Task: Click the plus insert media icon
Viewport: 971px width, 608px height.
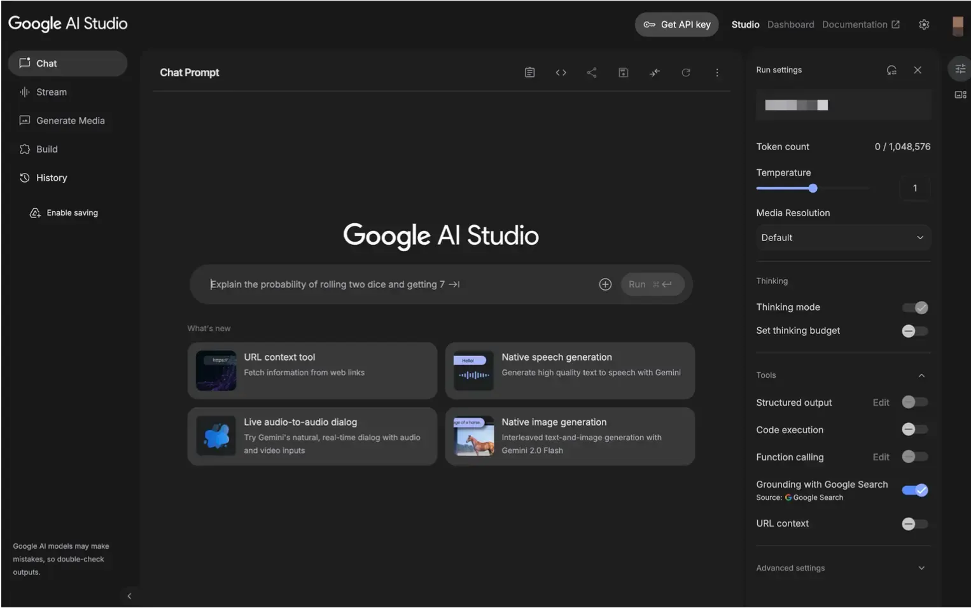Action: tap(605, 284)
